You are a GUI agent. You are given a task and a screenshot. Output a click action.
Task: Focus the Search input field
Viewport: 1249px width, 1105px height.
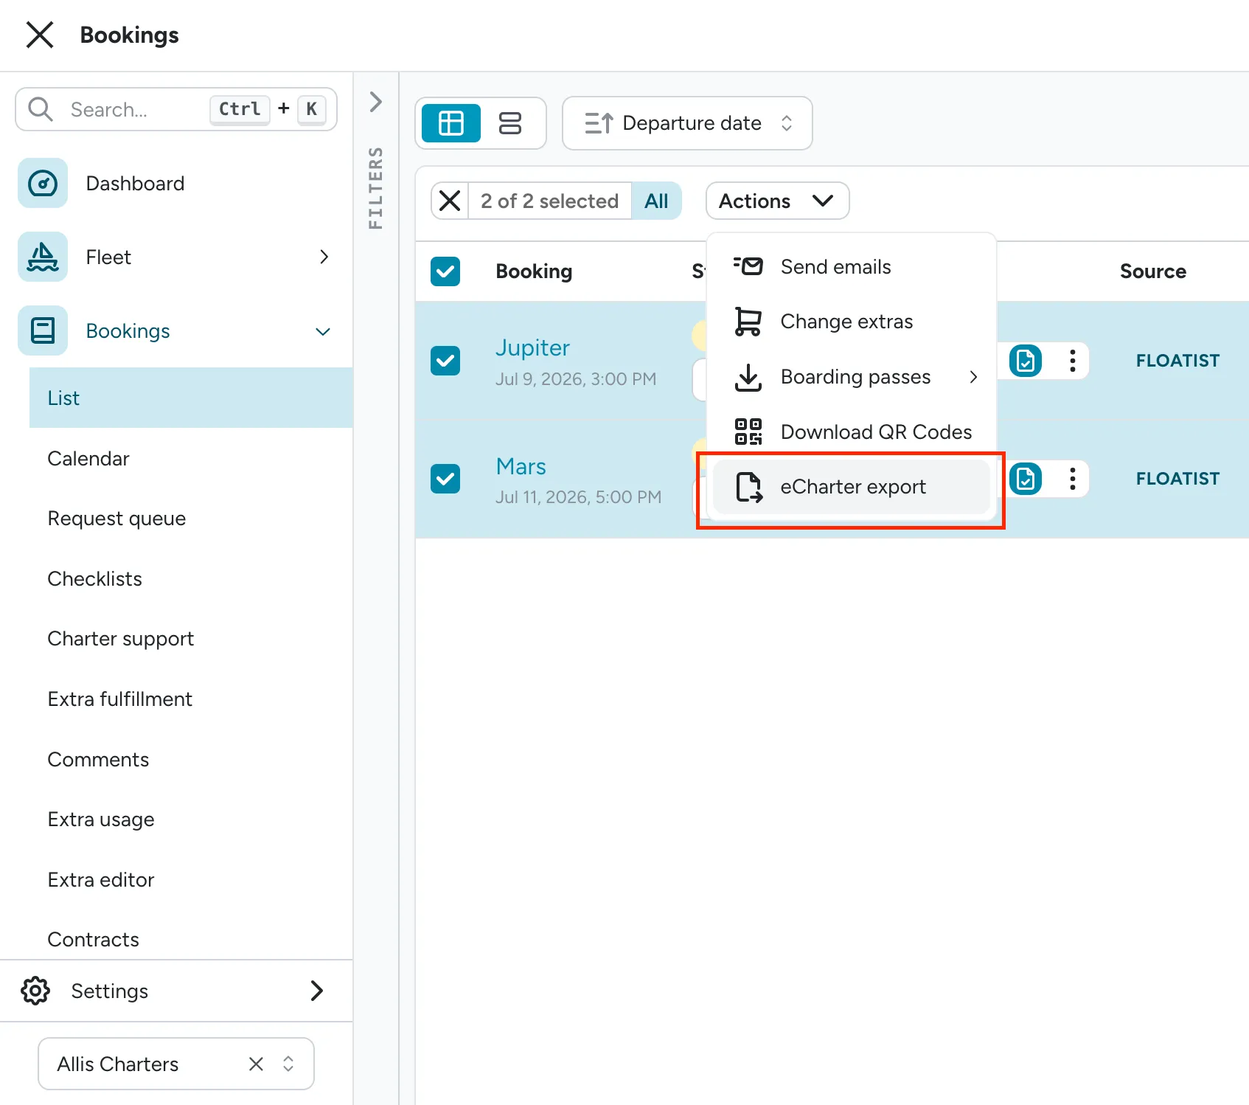coord(176,109)
